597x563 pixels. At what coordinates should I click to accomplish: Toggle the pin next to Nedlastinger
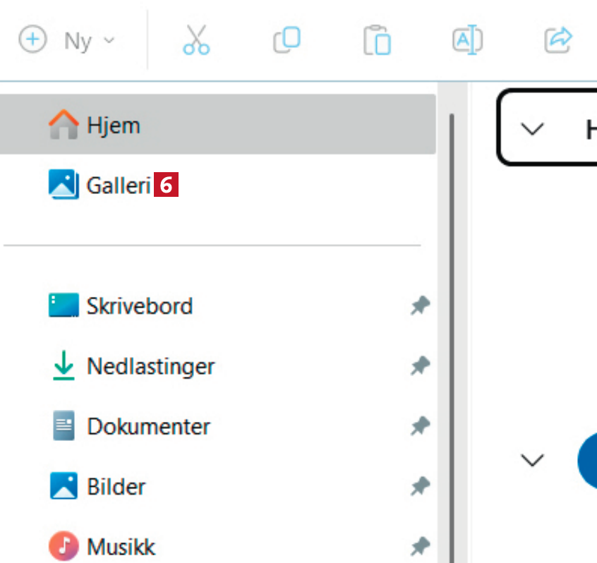click(x=421, y=366)
